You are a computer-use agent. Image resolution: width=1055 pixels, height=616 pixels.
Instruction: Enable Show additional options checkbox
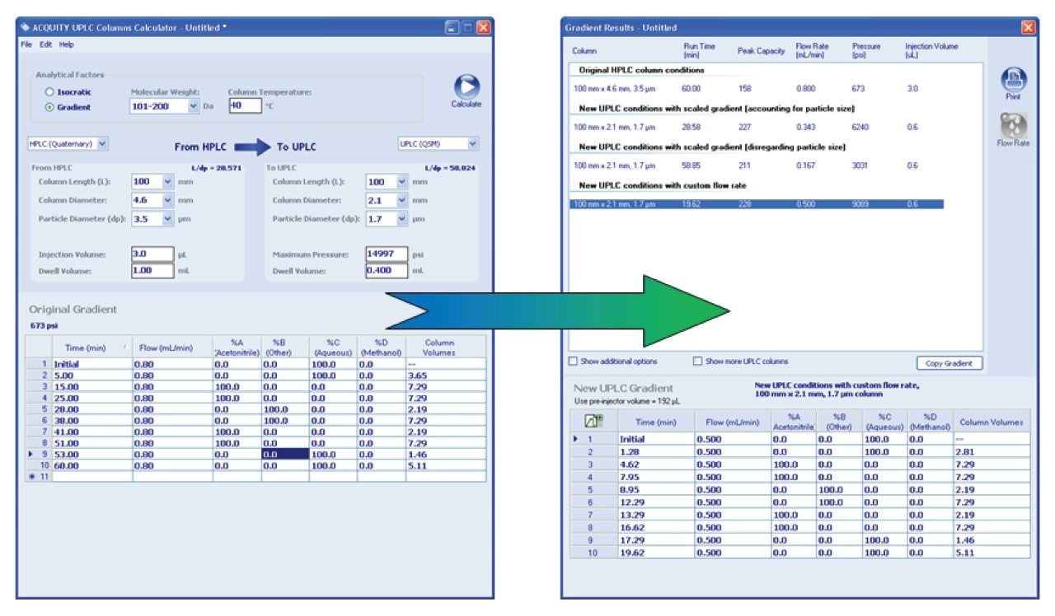(x=573, y=361)
